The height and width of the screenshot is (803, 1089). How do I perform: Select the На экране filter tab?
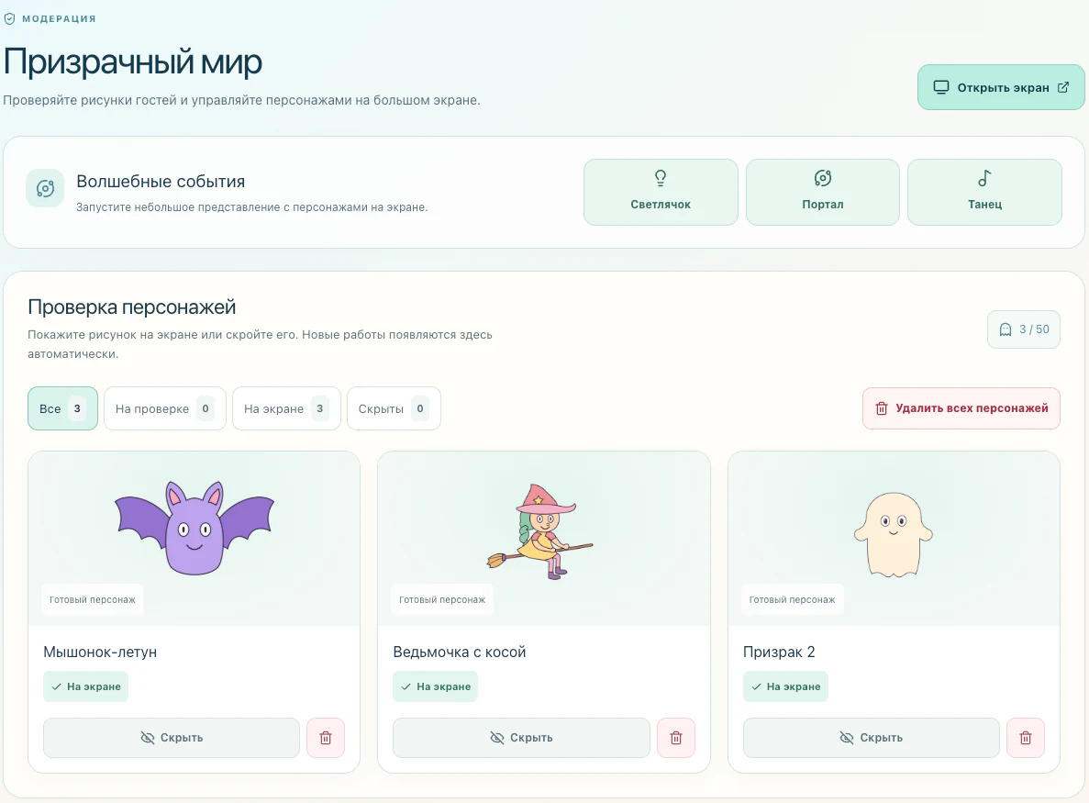tap(286, 408)
